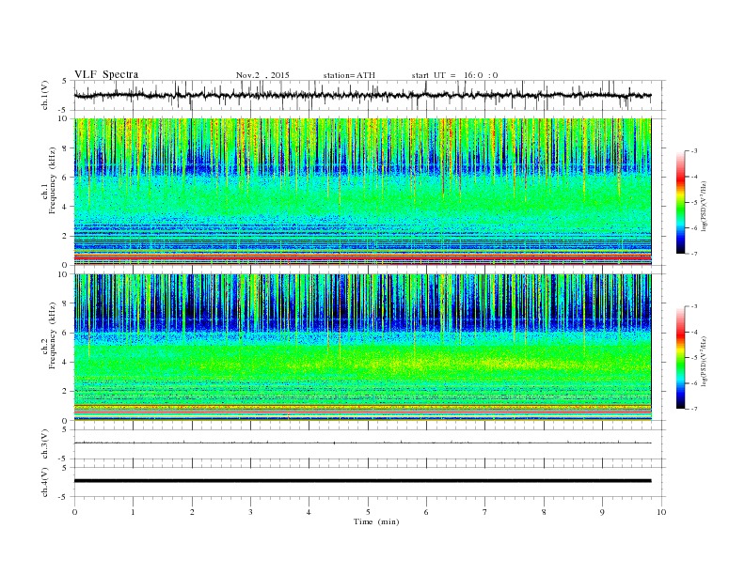Viewport: 745px width, 575px height.
Task: Click the ch.3 voltage trace
Action: (x=362, y=443)
